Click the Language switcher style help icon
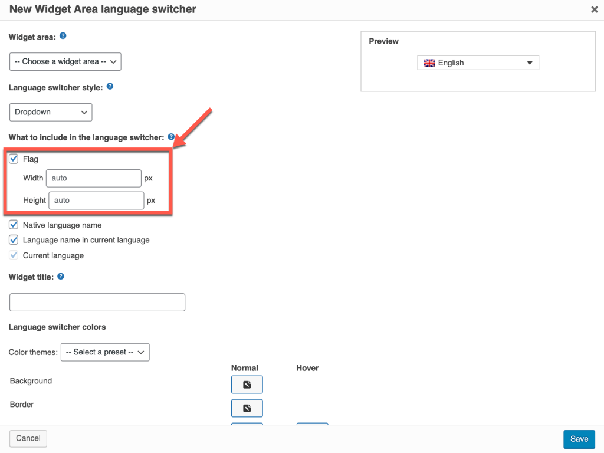 pyautogui.click(x=110, y=87)
